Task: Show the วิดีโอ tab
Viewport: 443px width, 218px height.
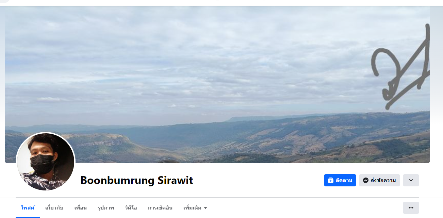Action: point(131,208)
